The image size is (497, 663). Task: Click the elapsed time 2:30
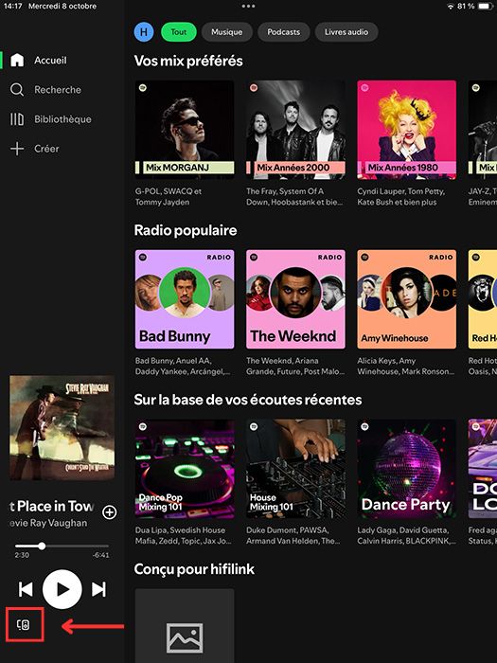click(x=22, y=555)
